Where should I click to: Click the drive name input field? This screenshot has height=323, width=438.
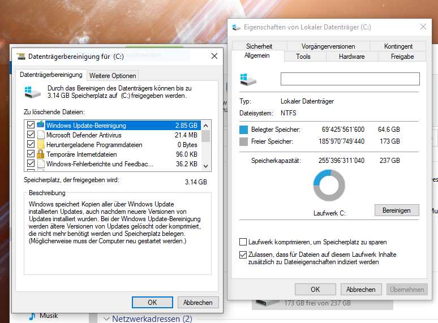tap(350, 79)
